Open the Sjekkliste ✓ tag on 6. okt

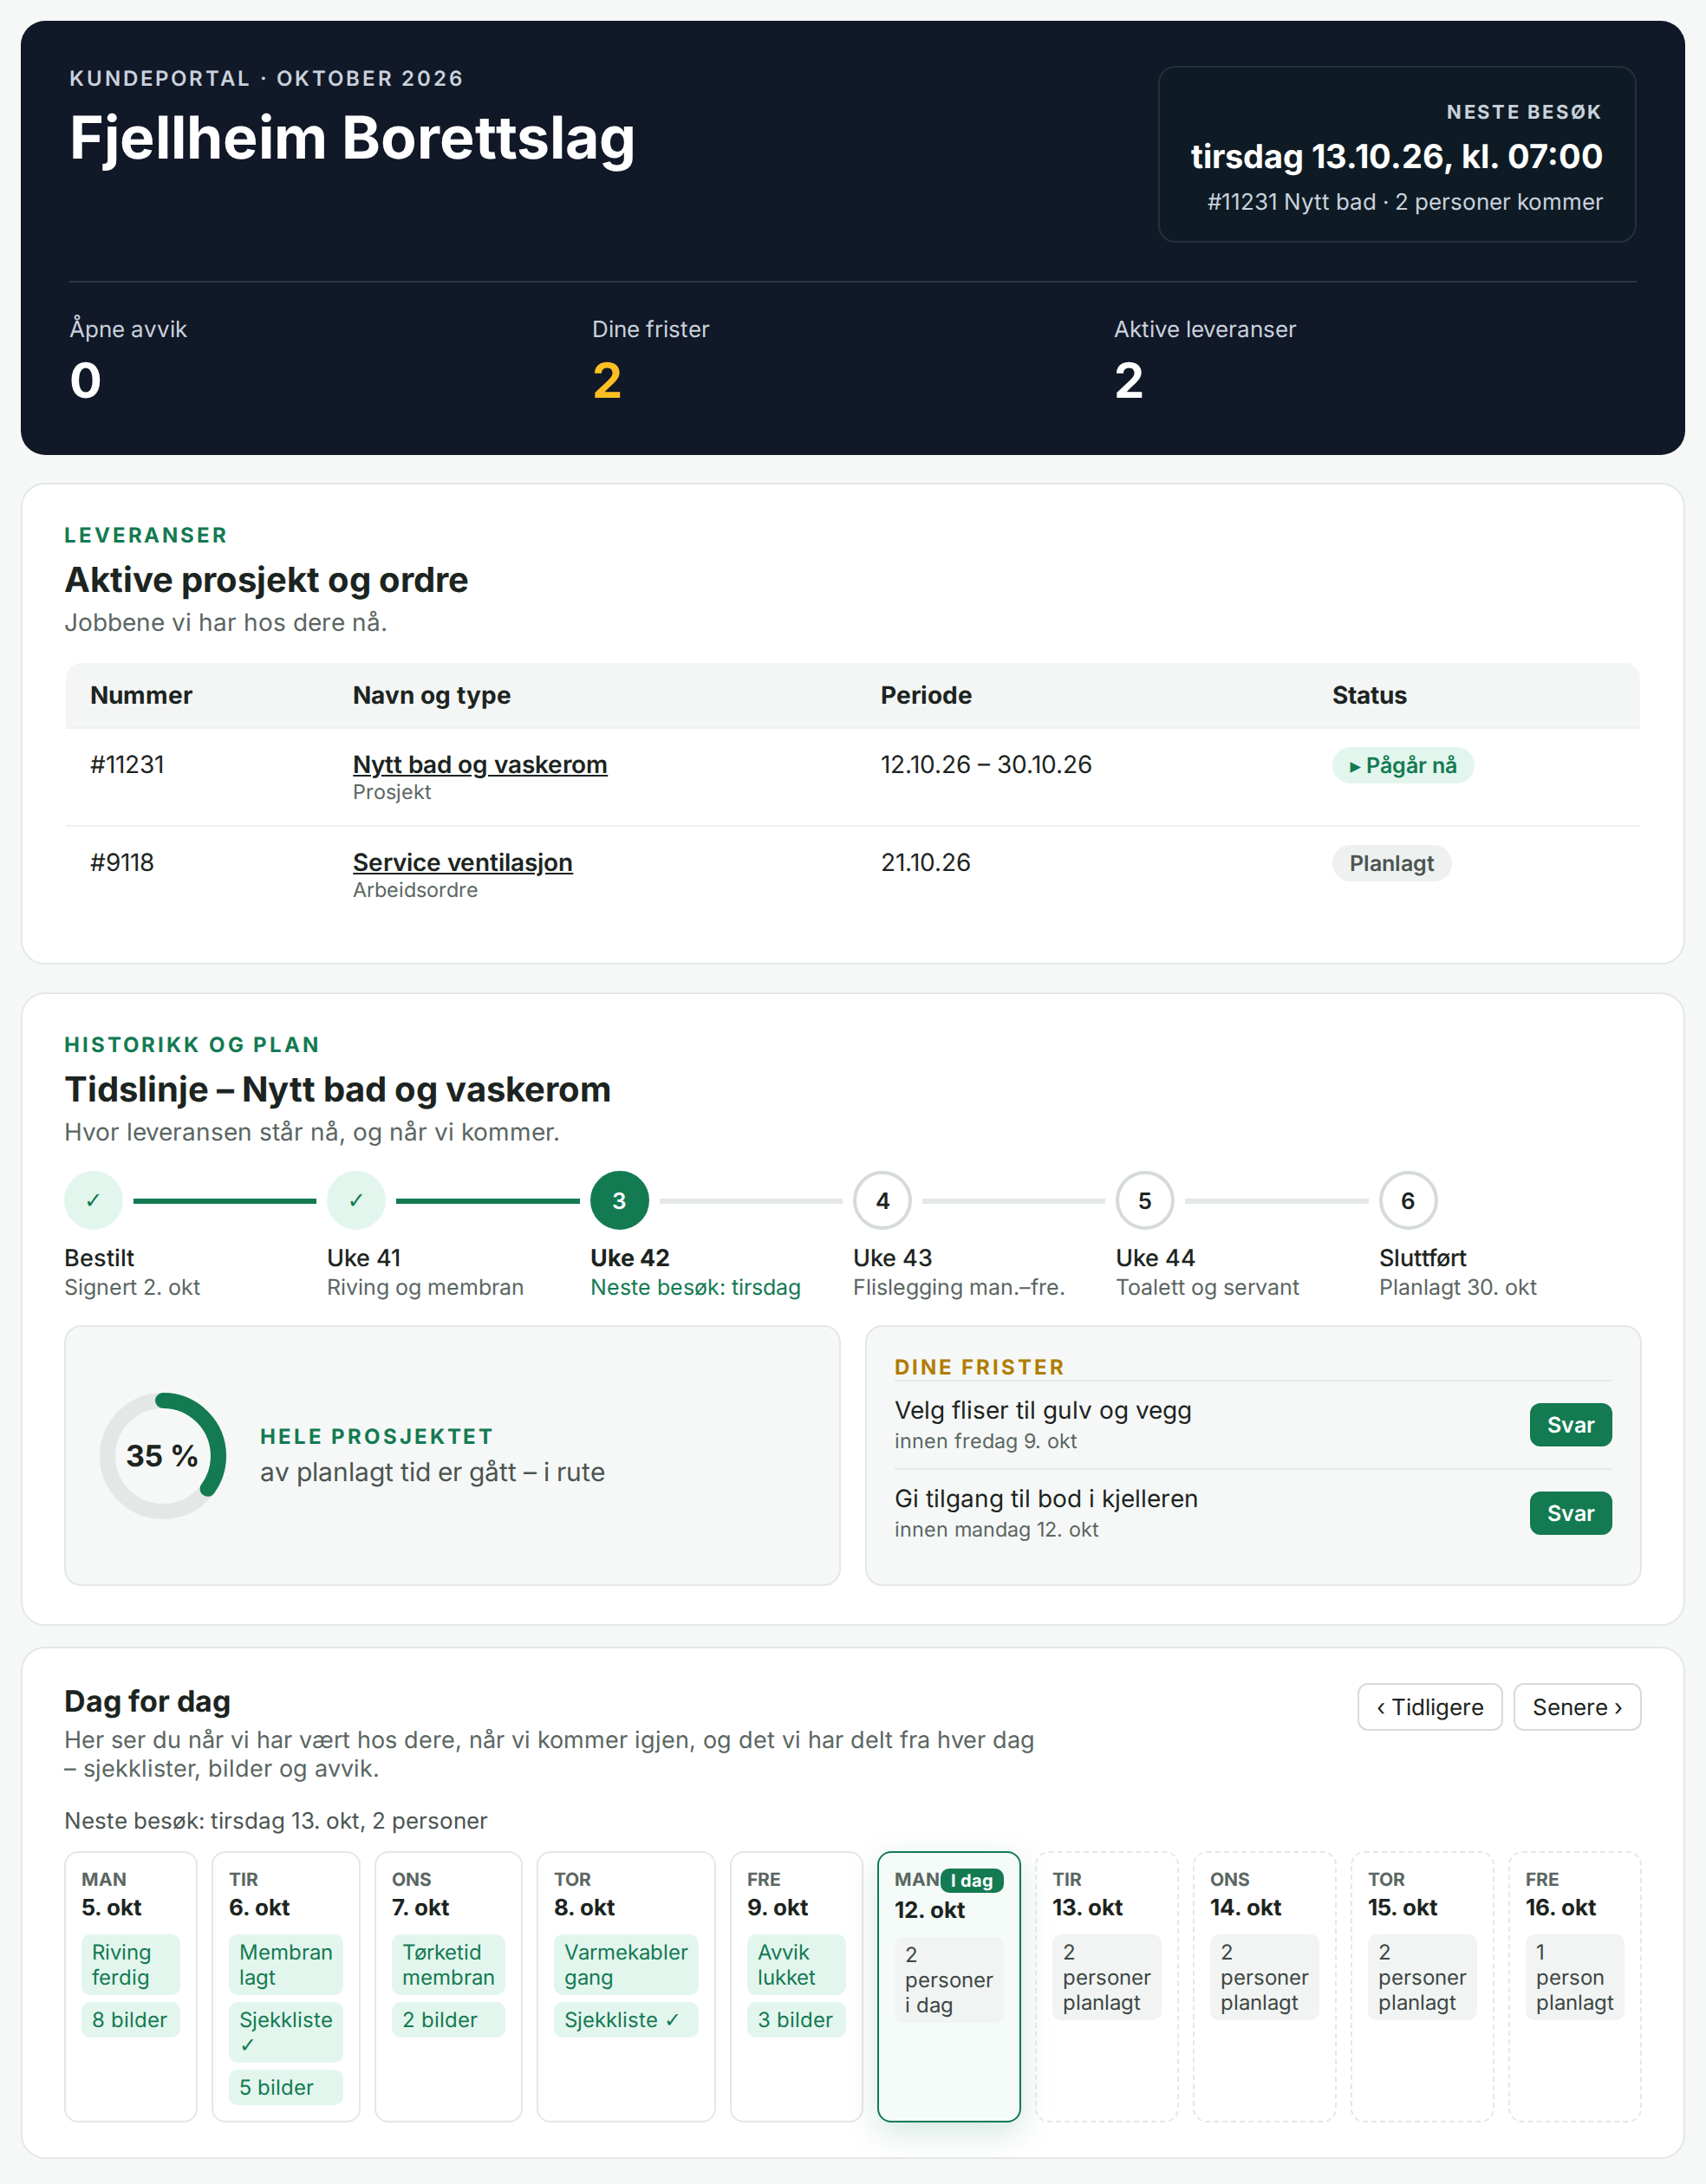(x=285, y=2031)
